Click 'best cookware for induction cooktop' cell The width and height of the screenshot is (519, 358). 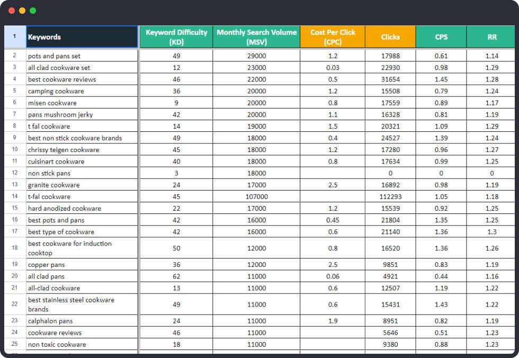click(82, 248)
